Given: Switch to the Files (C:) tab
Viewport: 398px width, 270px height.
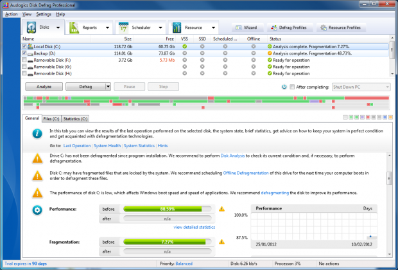Looking at the screenshot, I should pyautogui.click(x=51, y=119).
